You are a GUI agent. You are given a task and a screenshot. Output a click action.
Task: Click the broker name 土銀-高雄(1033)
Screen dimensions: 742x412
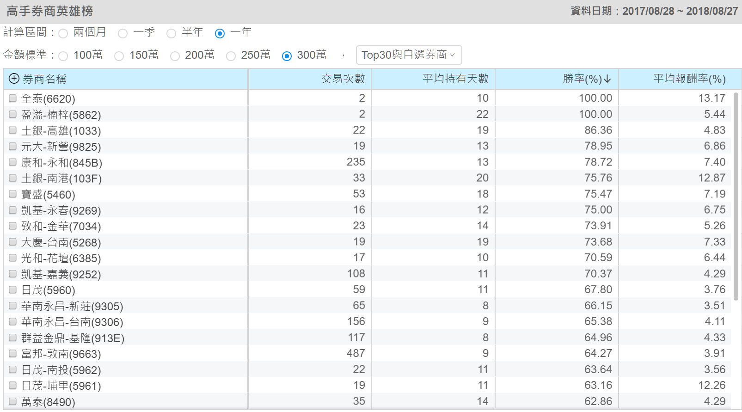(x=61, y=131)
